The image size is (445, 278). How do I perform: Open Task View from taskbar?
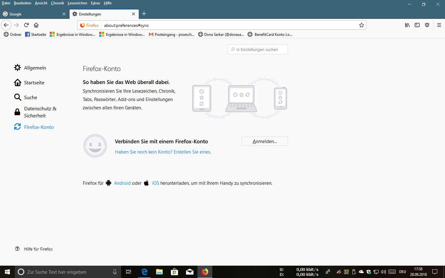click(x=129, y=272)
